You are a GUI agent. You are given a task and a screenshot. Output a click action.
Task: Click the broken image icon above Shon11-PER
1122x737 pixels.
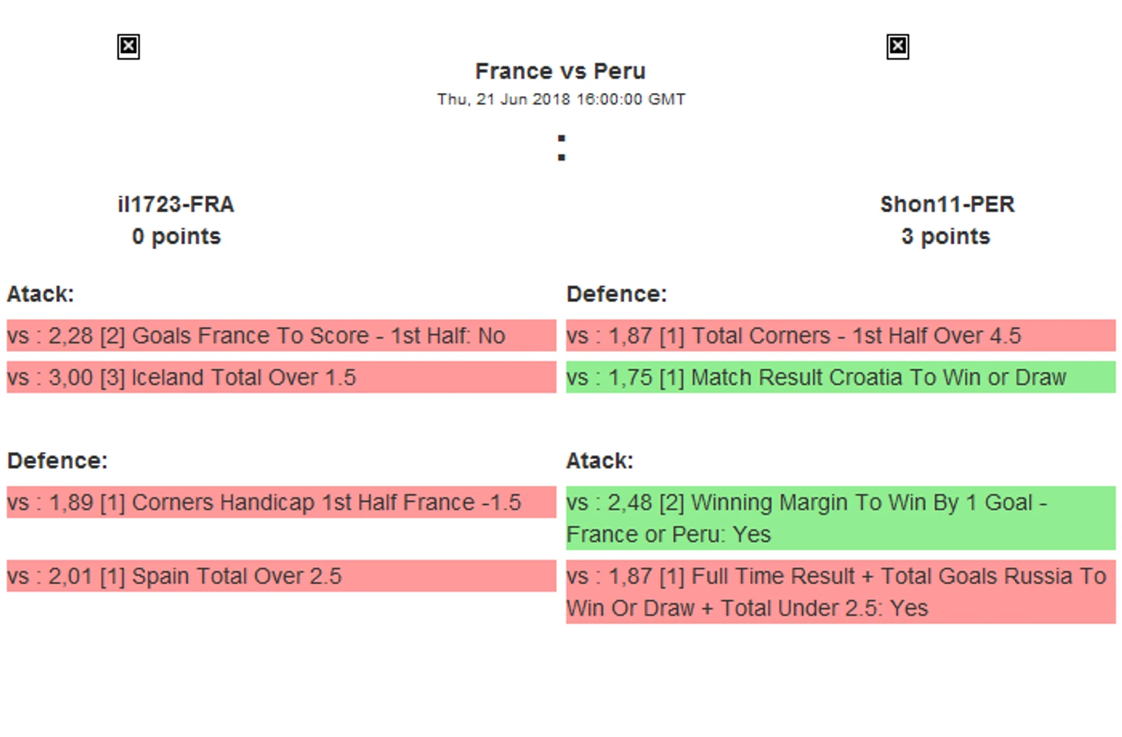[897, 47]
